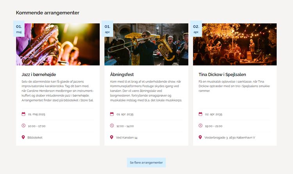Click clock icon beside 12:00 - 14:00

(112, 126)
